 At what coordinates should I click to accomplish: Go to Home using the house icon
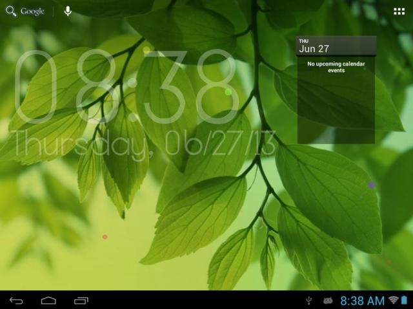click(48, 300)
